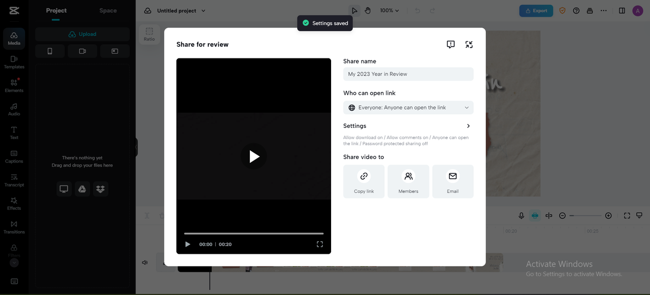Click the cloud icon beside project name

(x=148, y=11)
